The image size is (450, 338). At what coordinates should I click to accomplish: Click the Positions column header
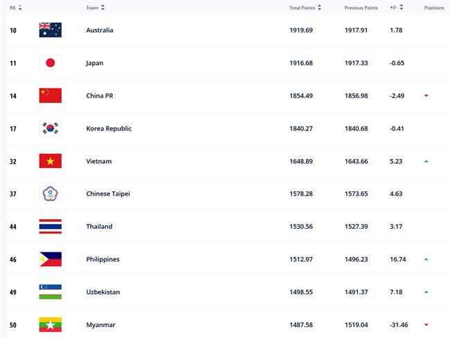(x=434, y=8)
